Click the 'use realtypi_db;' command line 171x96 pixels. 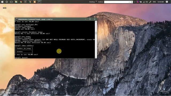pos(26,25)
